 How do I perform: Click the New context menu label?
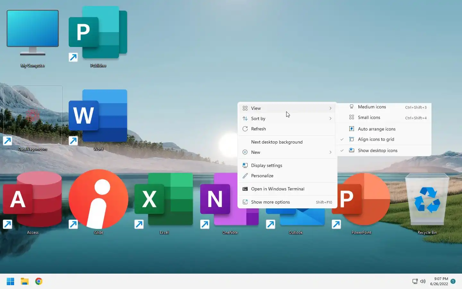point(256,152)
